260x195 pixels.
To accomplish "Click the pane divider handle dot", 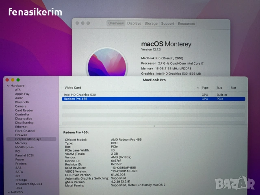I will pos(154,126).
